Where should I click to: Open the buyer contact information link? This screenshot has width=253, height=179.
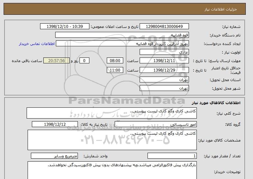[36, 44]
